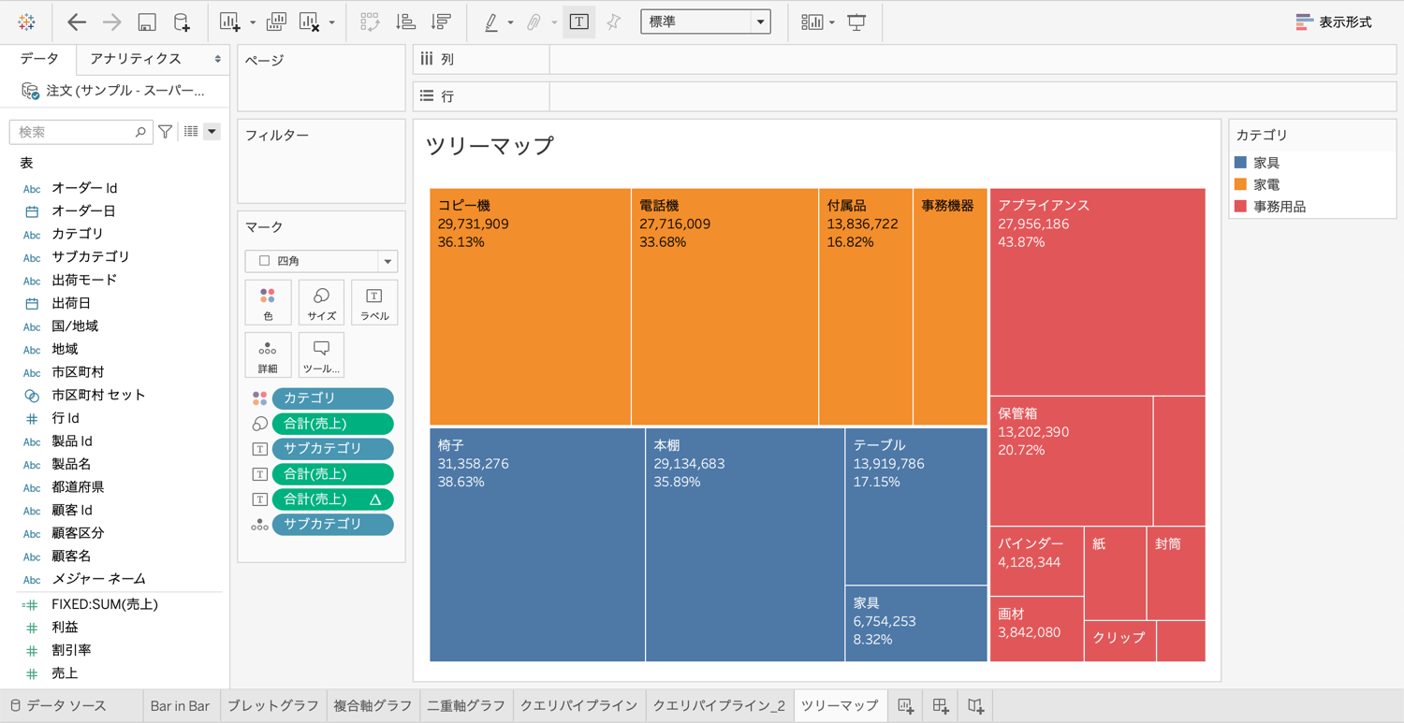
Task: Click the highlight pen icon
Action: [491, 22]
